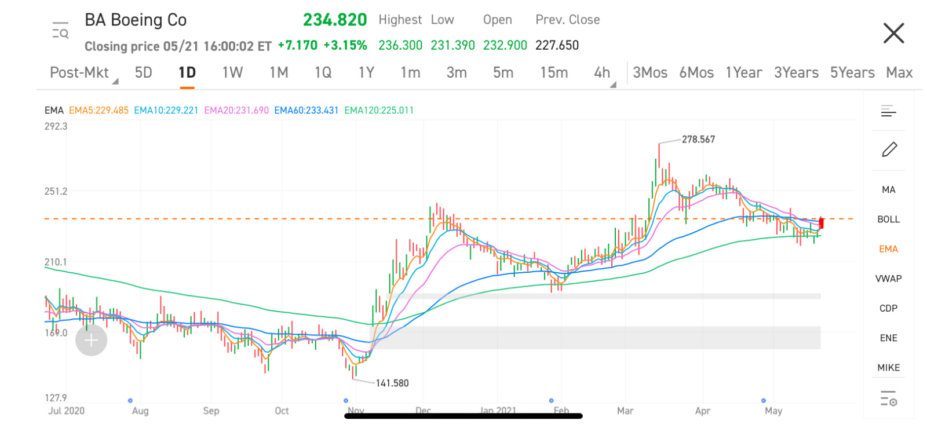
Task: Close the full-screen chart view
Action: coord(893,33)
